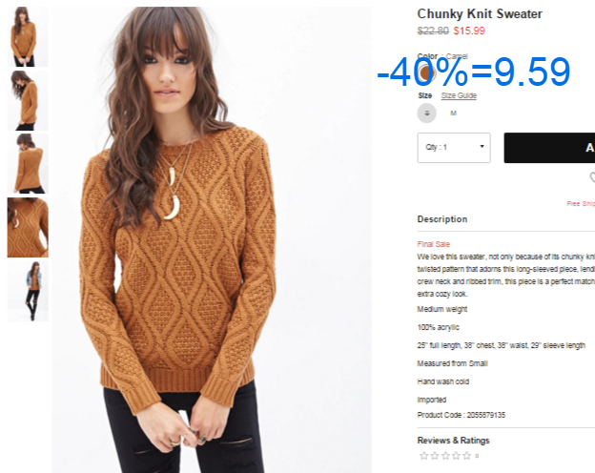Viewport: 595px width, 473px height.
Task: Show the front view thumbnail
Action: click(28, 37)
